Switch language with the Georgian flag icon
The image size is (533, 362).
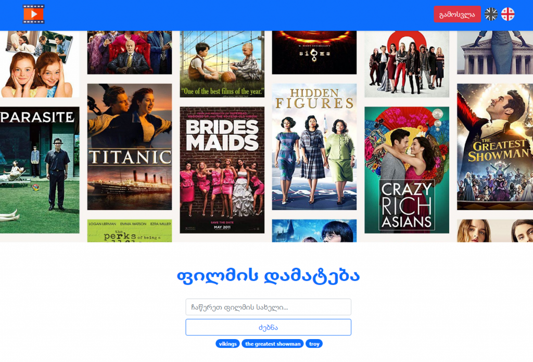(508, 14)
